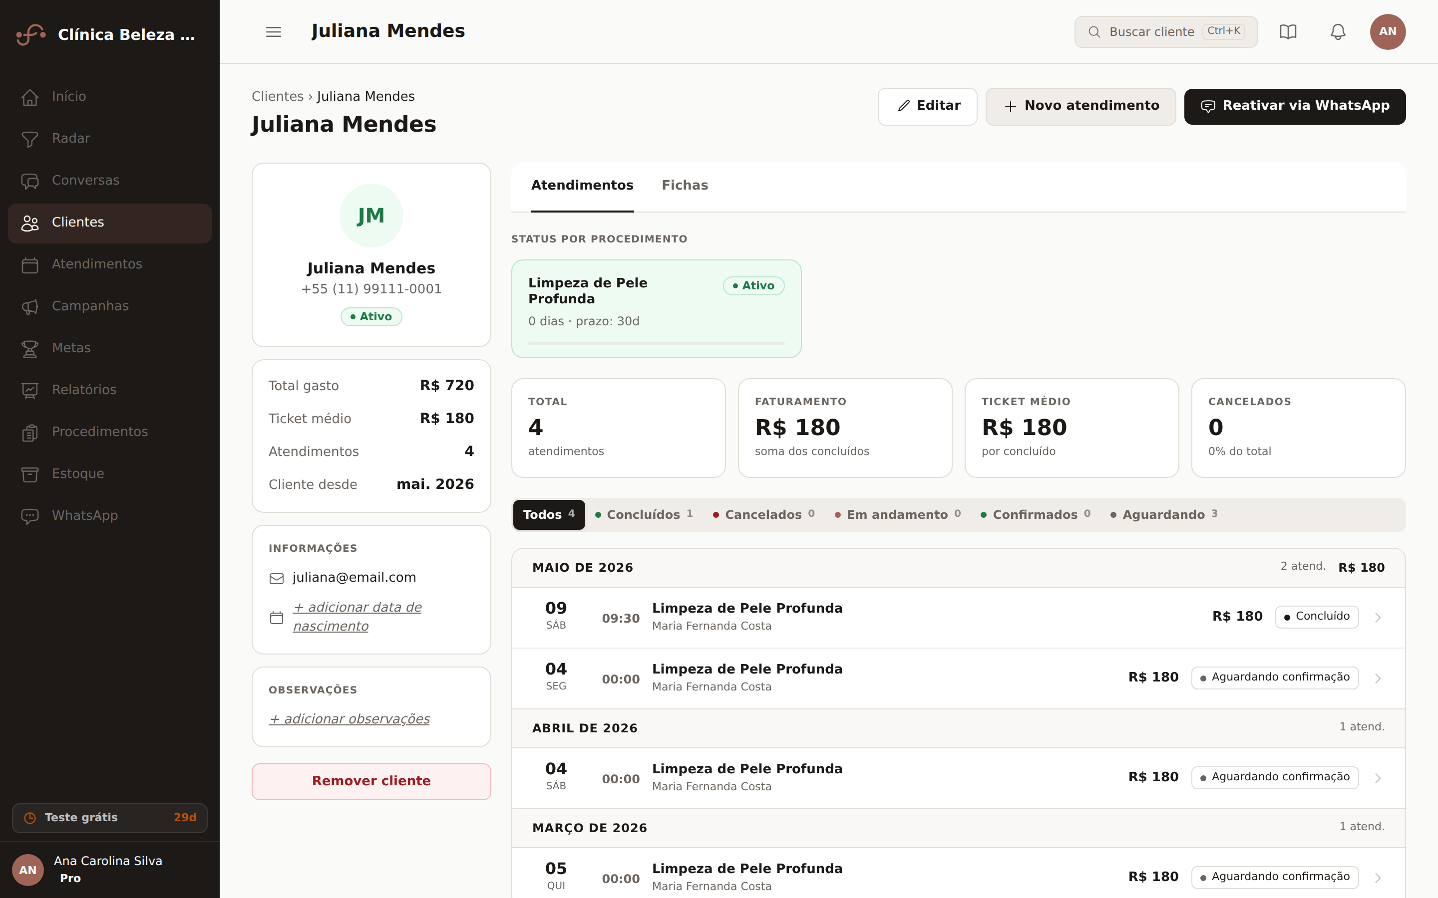This screenshot has height=898, width=1438.
Task: Click the JM client avatar
Action: point(371,215)
